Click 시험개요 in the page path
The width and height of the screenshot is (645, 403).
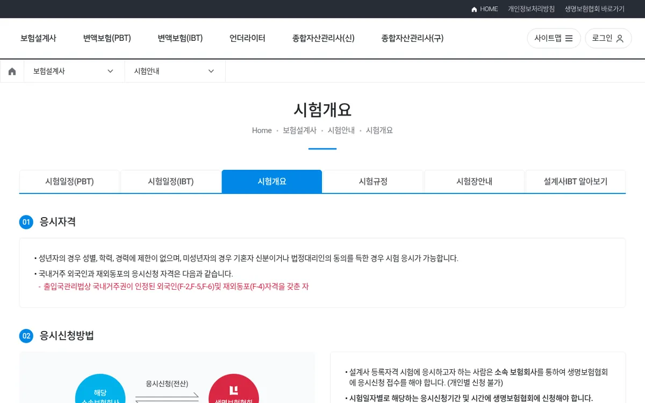pyautogui.click(x=379, y=131)
